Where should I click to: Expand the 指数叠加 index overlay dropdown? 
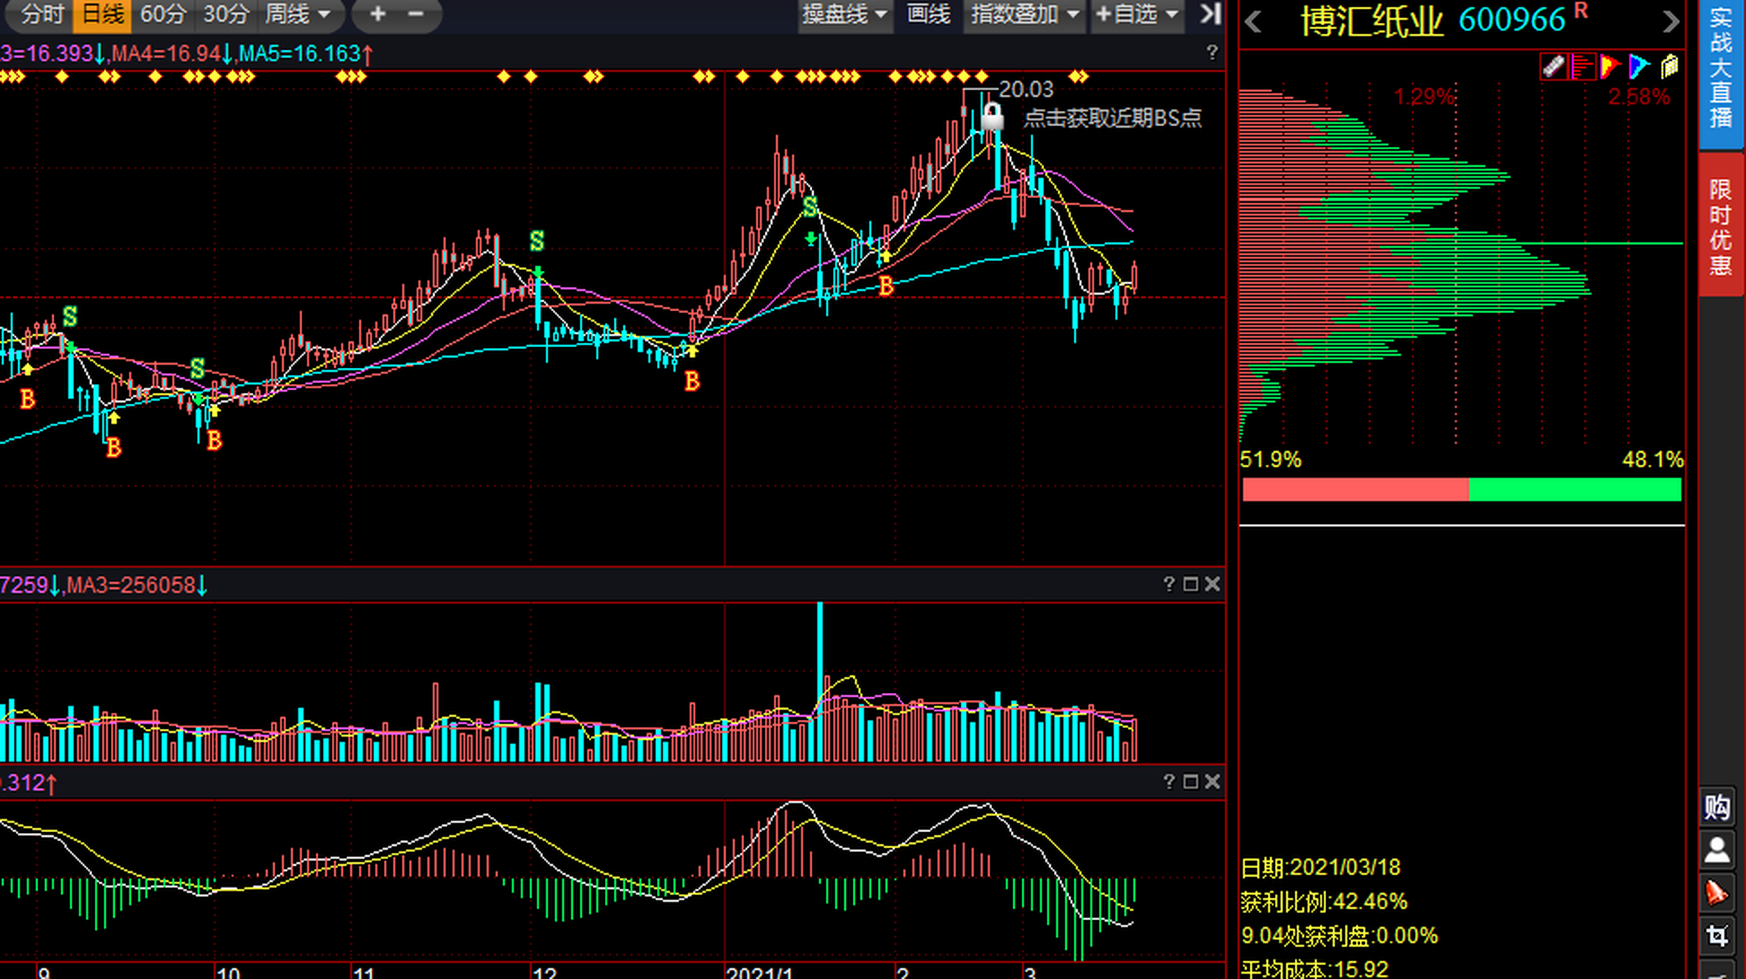click(1024, 14)
